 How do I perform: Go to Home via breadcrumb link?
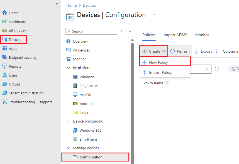pyautogui.click(x=72, y=5)
